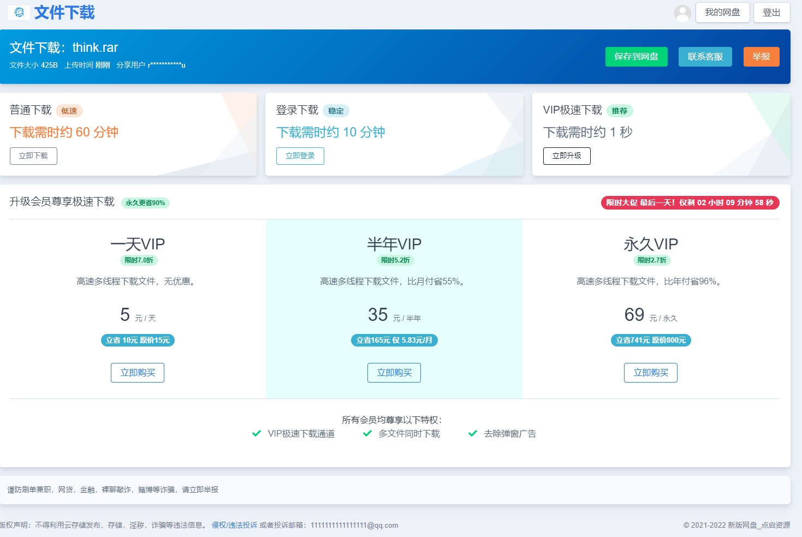802x537 pixels.
Task: Click 立即登录 for login download
Action: pos(300,156)
